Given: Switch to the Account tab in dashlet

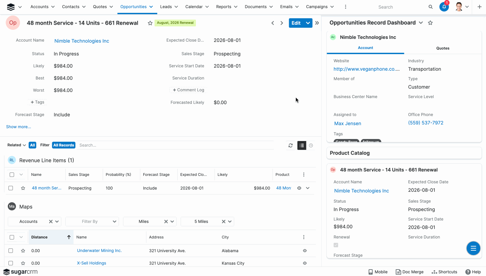Looking at the screenshot, I should pyautogui.click(x=365, y=48).
